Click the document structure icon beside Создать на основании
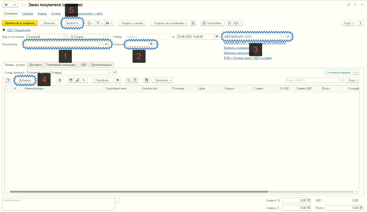The height and width of the screenshot is (212, 367). pos(193,23)
